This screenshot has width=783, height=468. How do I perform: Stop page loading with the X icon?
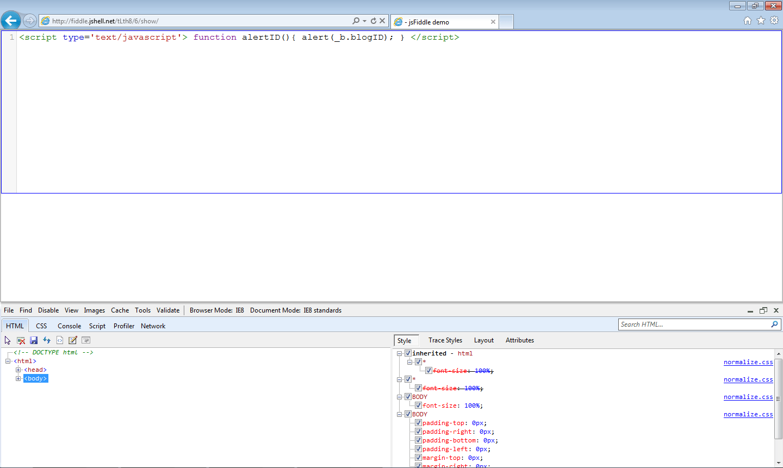pyautogui.click(x=382, y=21)
